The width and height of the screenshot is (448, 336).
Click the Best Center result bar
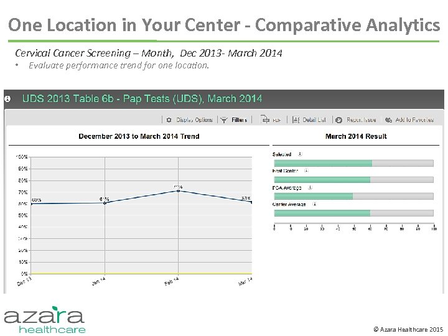[353, 180]
